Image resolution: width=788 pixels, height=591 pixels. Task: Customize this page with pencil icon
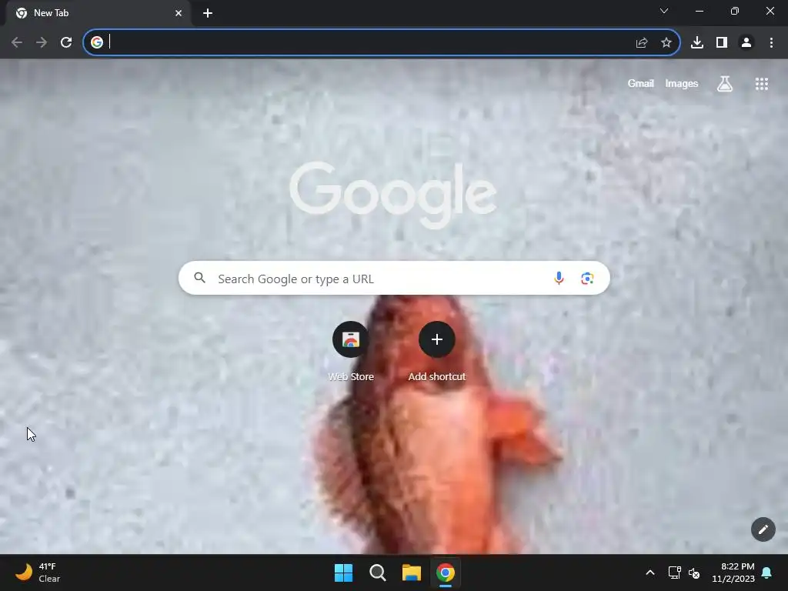tap(763, 529)
